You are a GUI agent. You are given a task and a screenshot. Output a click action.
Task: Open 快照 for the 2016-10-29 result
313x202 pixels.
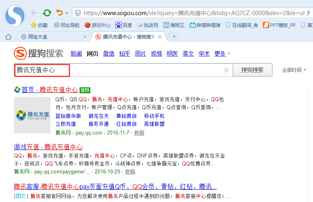[x=130, y=171]
